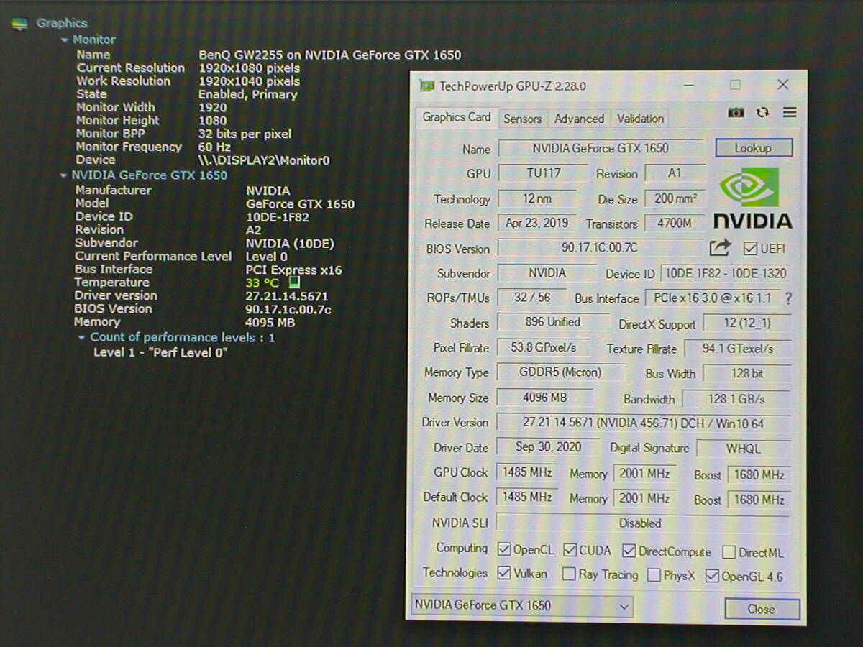The image size is (863, 647).
Task: Toggle the DirectCompute checkbox
Action: (629, 551)
